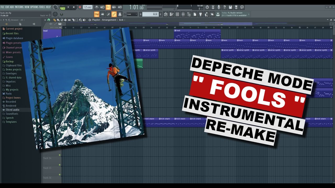Open the Line snap dropdown

point(132,14)
